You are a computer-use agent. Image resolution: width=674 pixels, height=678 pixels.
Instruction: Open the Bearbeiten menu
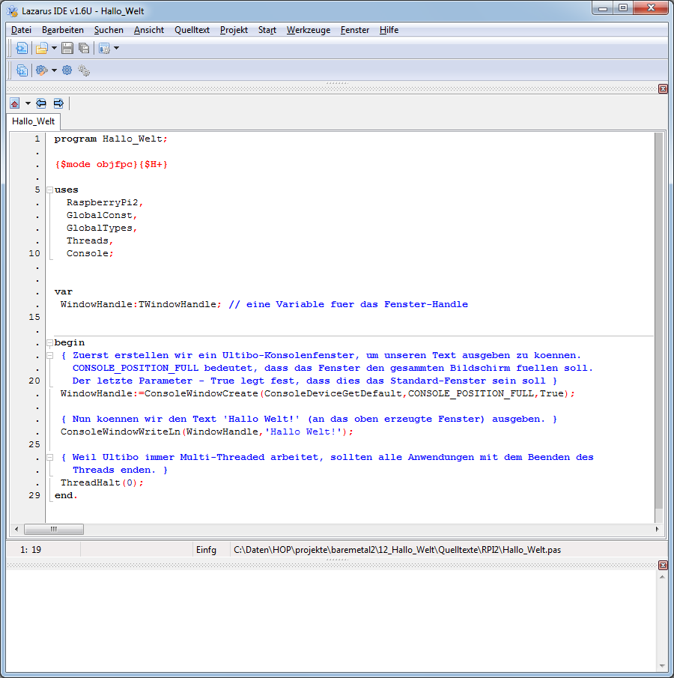click(x=63, y=30)
